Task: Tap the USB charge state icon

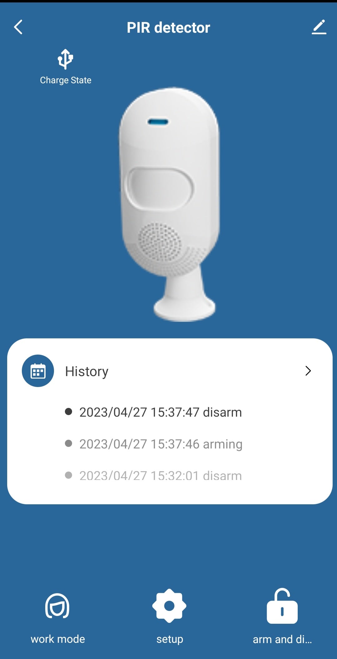Action: [x=65, y=59]
